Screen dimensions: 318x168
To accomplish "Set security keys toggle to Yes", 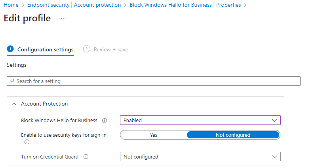I will pos(154,135).
